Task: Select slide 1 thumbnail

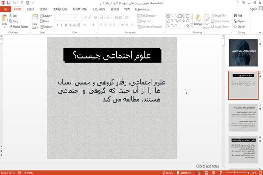Action: point(243,53)
